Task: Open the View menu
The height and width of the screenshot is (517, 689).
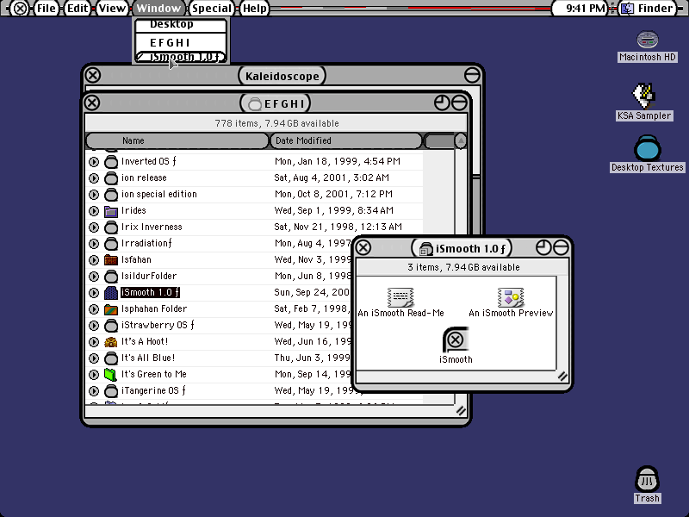Action: coord(112,9)
